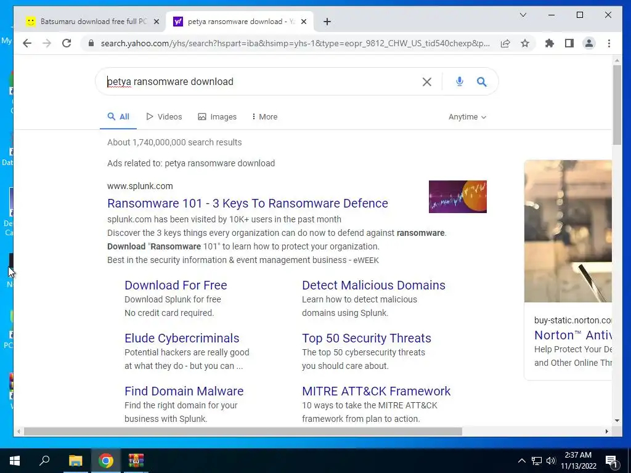Image resolution: width=631 pixels, height=473 pixels.
Task: Open the Chrome profile avatar
Action: [589, 43]
